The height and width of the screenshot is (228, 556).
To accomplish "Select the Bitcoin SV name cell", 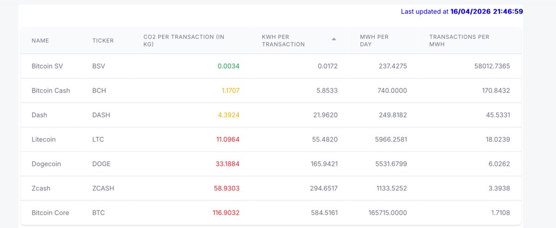I will [47, 66].
